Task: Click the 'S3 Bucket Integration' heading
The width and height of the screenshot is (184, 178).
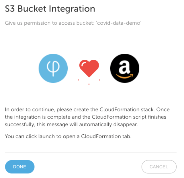Action: [50, 9]
